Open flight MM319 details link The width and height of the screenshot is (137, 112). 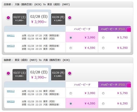coord(11,46)
